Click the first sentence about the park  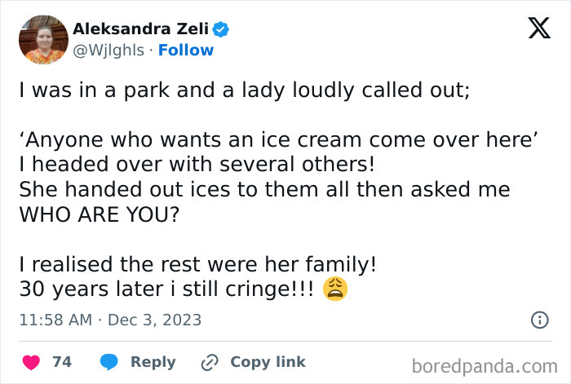[245, 90]
